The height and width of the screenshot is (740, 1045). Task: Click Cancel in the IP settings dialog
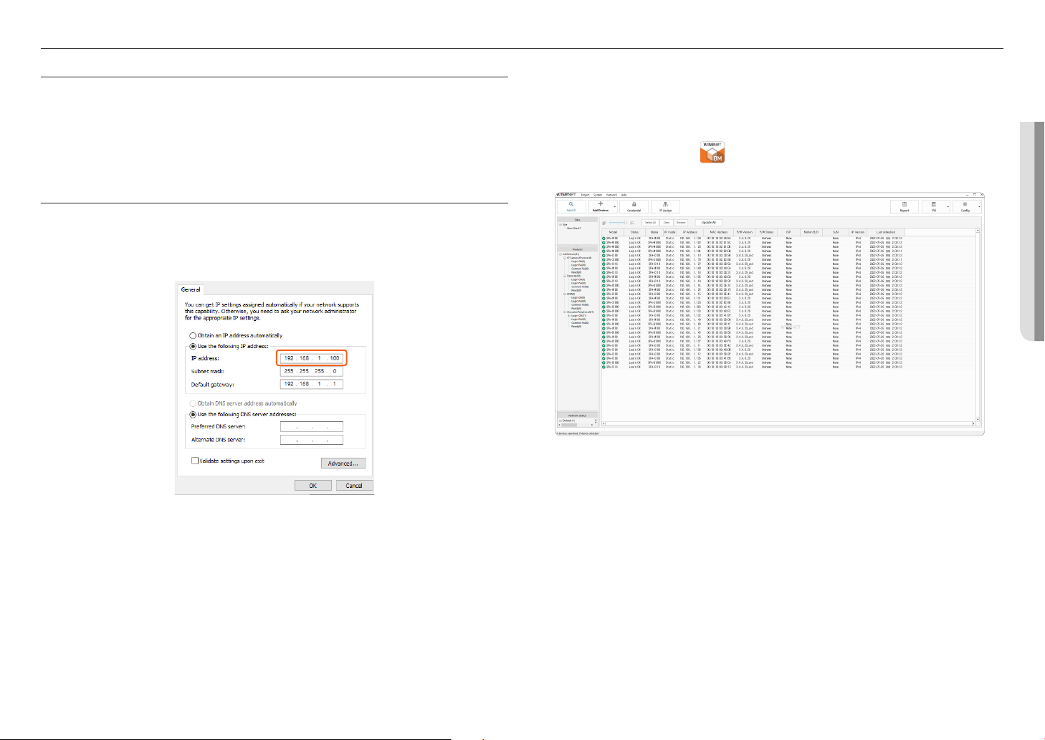click(354, 486)
